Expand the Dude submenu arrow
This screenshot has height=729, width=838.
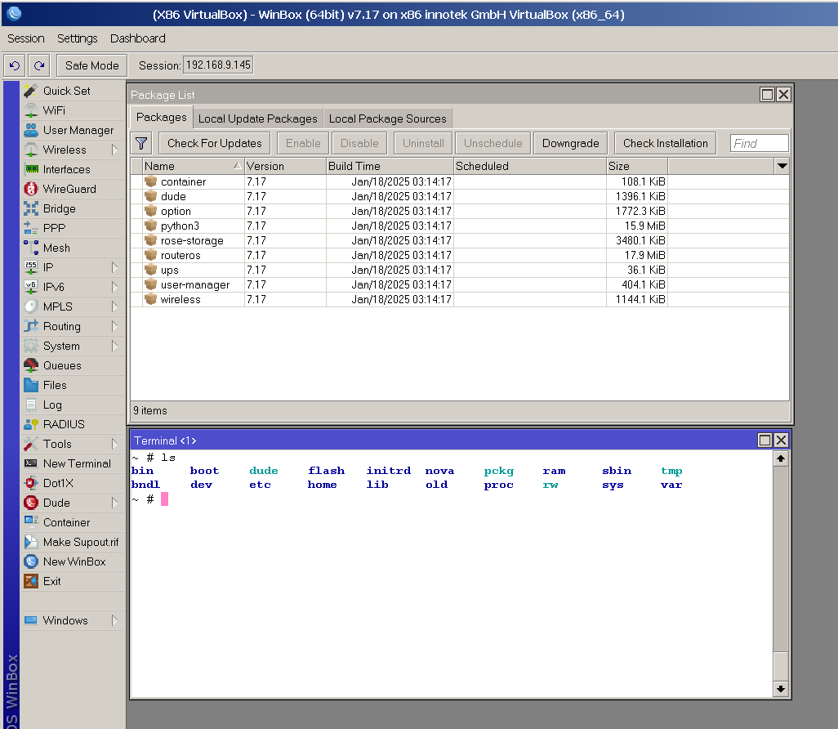click(114, 503)
